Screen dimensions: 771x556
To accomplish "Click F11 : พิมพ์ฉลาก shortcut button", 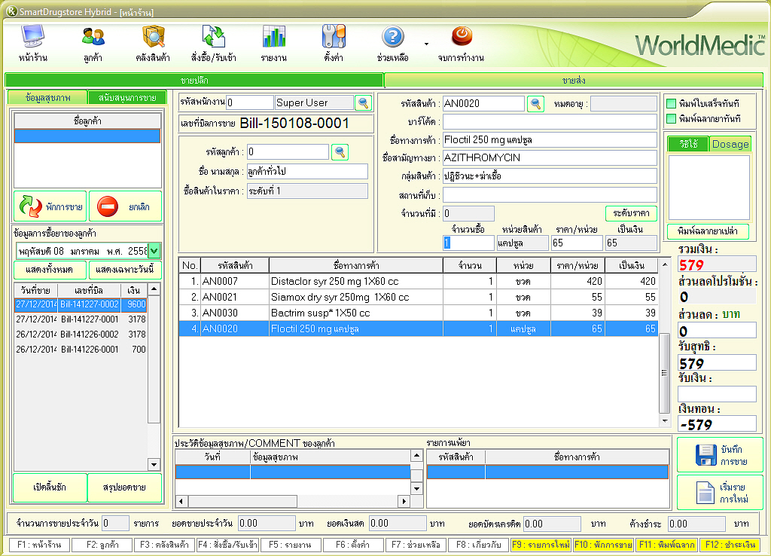I will tap(666, 545).
